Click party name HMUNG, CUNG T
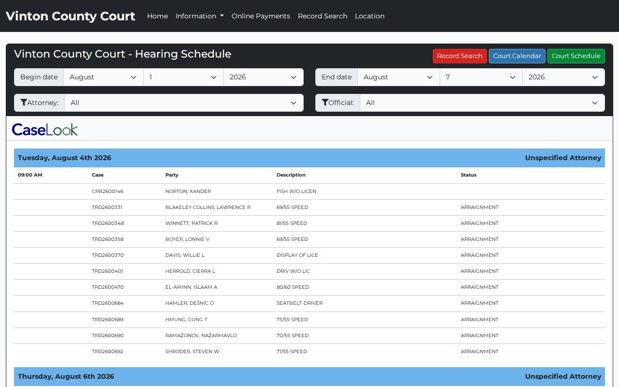This screenshot has width=619, height=387. (186, 319)
